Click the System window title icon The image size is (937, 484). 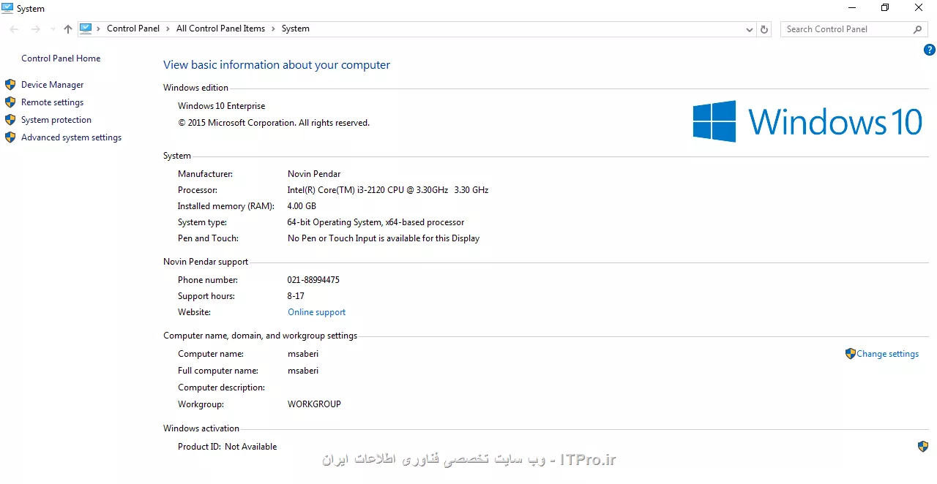tap(7, 8)
